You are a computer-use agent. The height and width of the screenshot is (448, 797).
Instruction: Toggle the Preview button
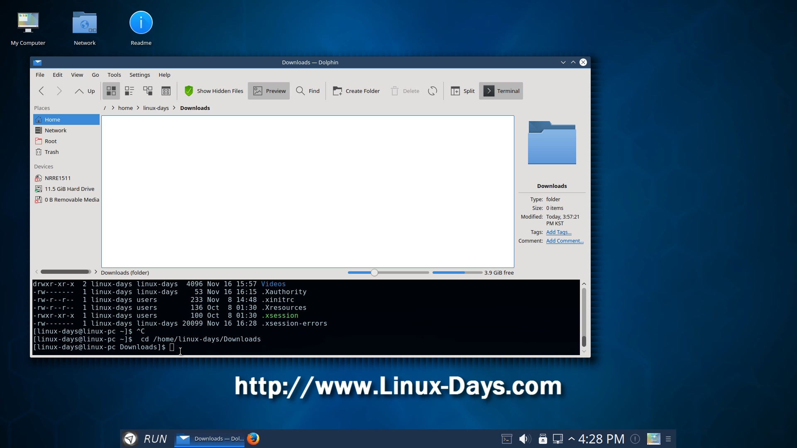[269, 91]
